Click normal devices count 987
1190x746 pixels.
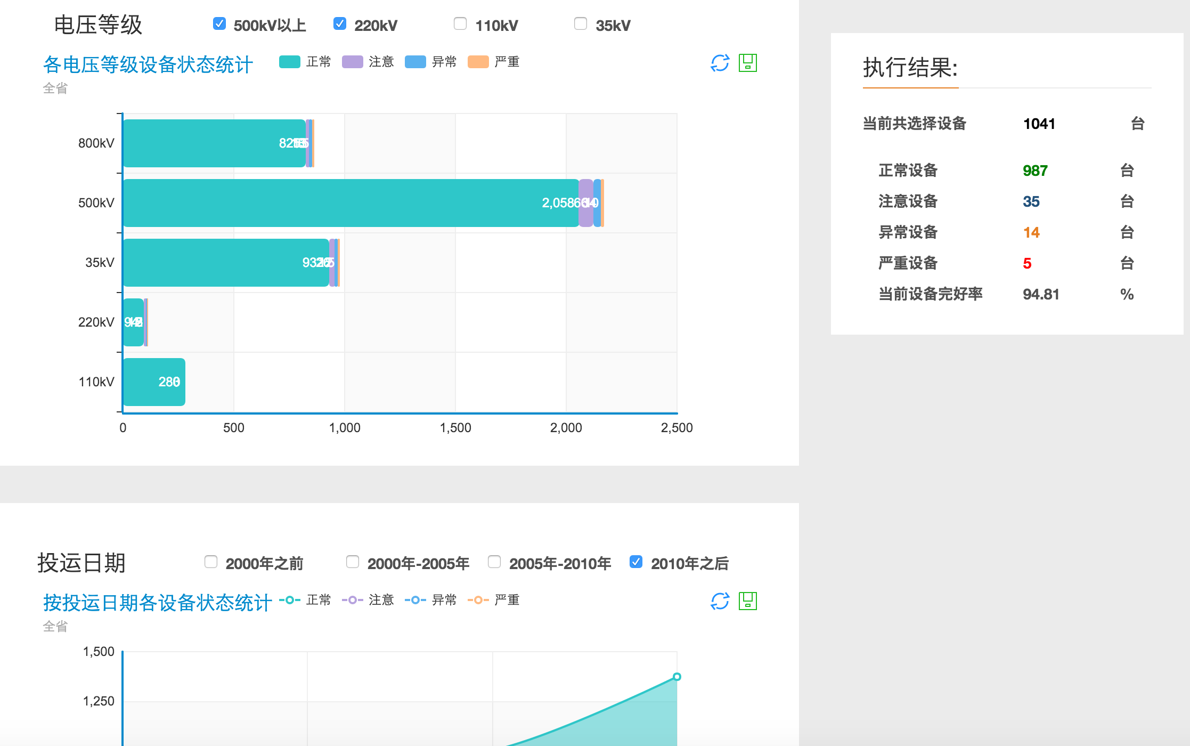coord(1035,171)
